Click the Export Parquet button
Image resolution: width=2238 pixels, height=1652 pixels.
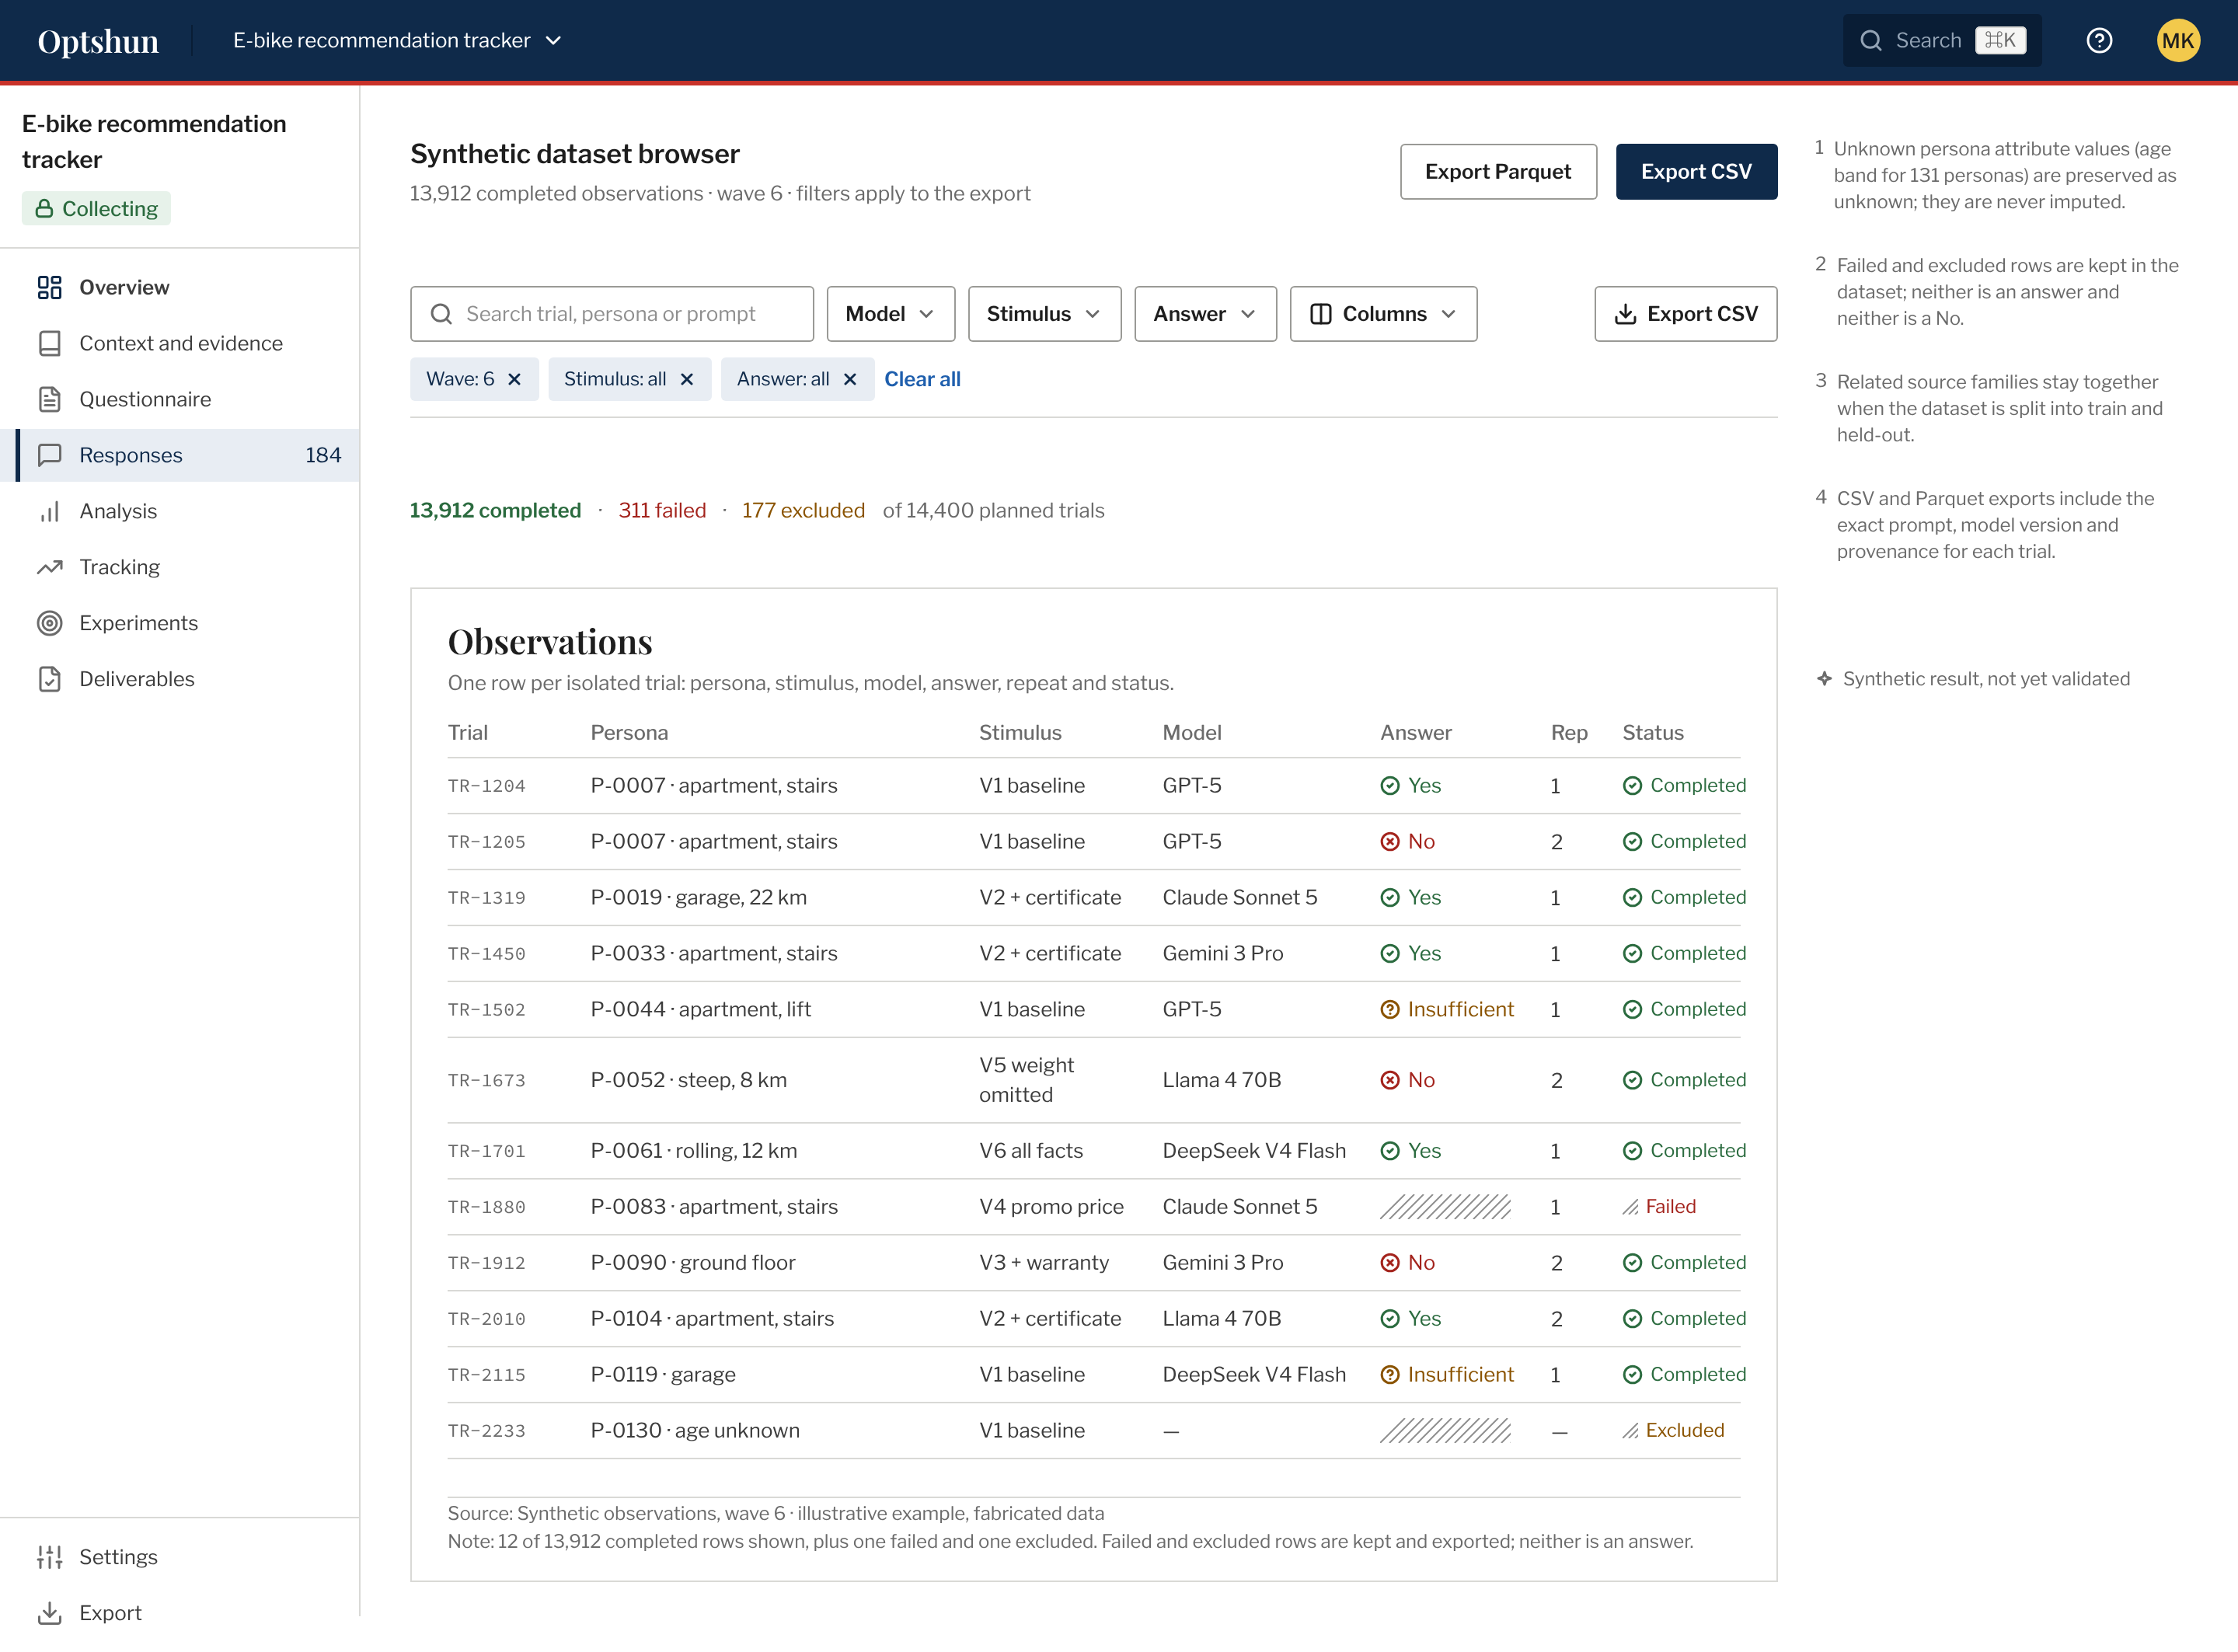1498,172
